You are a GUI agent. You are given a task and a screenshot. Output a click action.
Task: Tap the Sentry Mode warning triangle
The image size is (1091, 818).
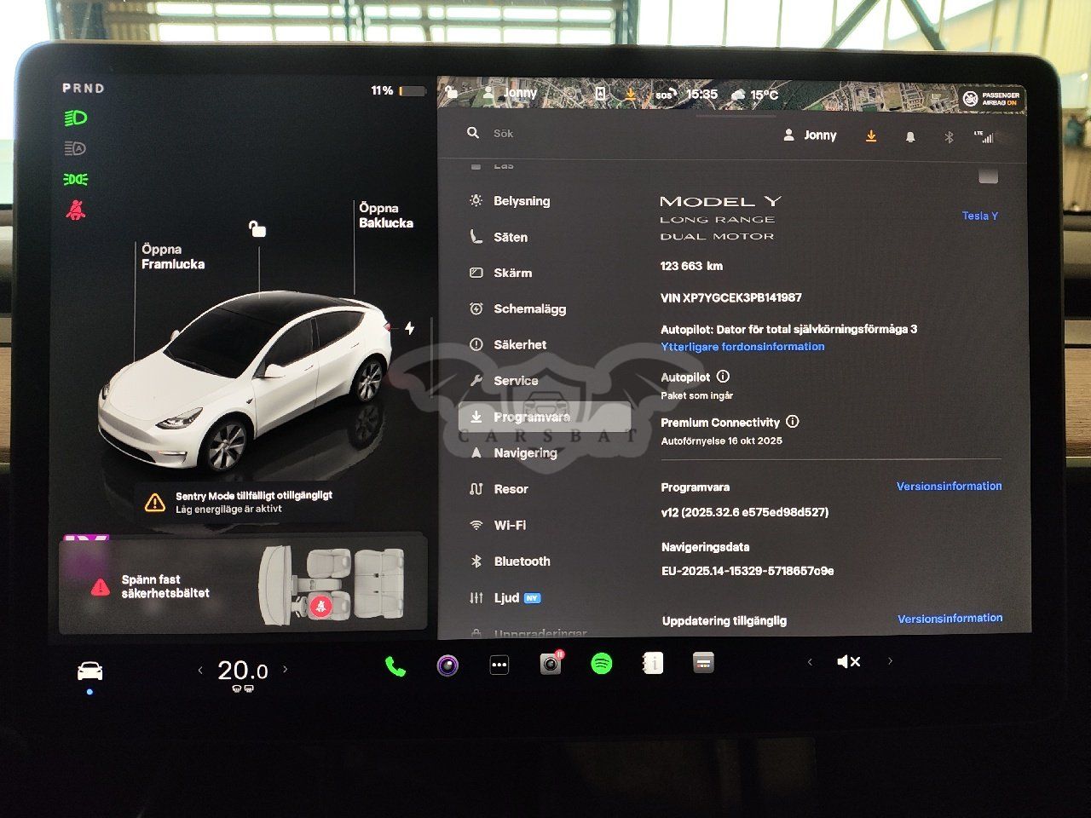coord(155,502)
